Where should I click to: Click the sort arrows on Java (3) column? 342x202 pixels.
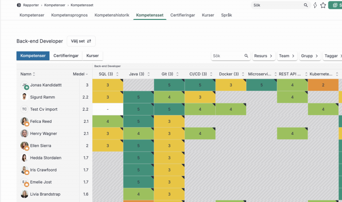(148, 74)
